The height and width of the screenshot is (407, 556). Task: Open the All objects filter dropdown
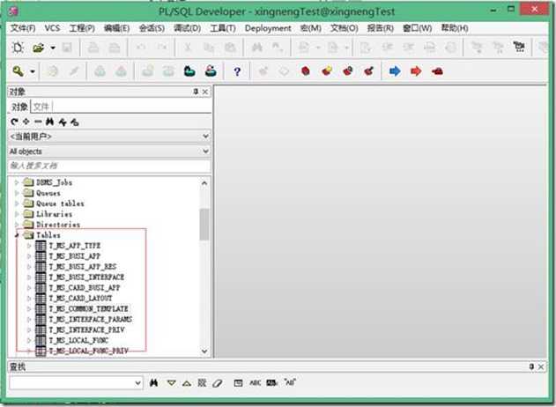click(205, 151)
